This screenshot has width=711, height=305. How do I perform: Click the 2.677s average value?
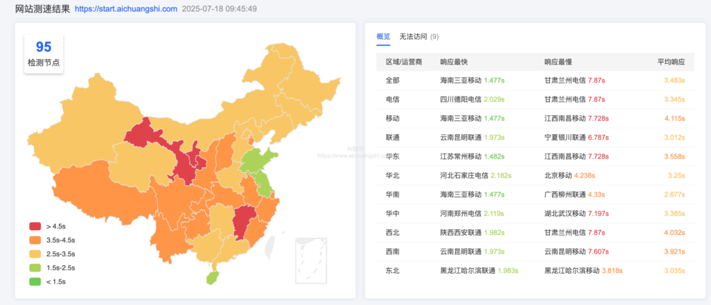pos(674,195)
